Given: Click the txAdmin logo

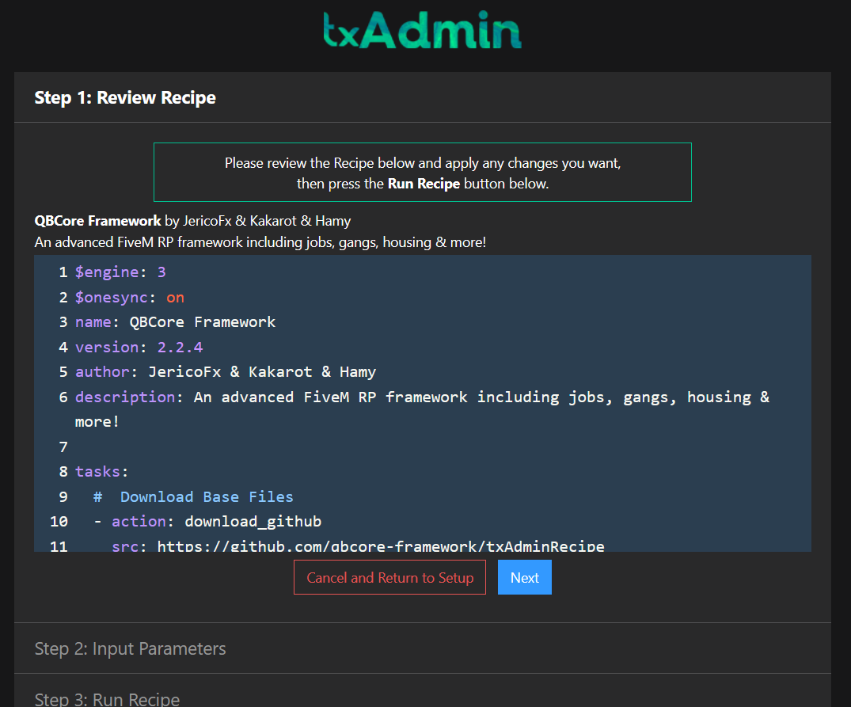Looking at the screenshot, I should (x=422, y=30).
